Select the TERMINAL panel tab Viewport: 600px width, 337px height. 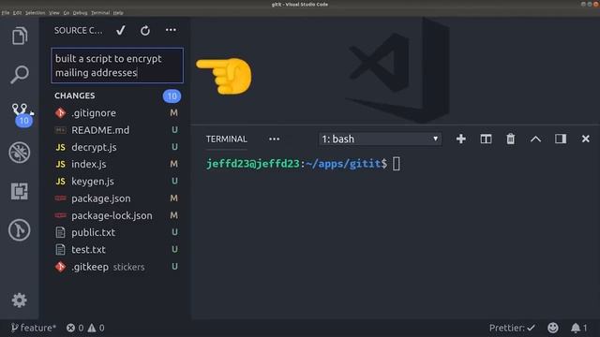pyautogui.click(x=227, y=139)
